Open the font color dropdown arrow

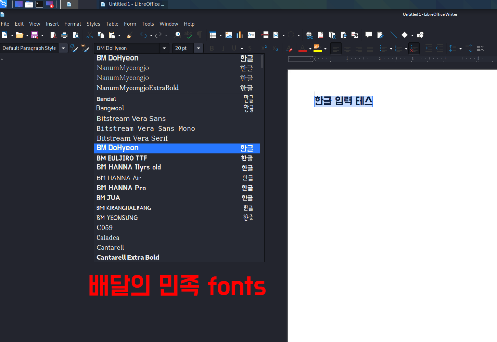point(310,49)
